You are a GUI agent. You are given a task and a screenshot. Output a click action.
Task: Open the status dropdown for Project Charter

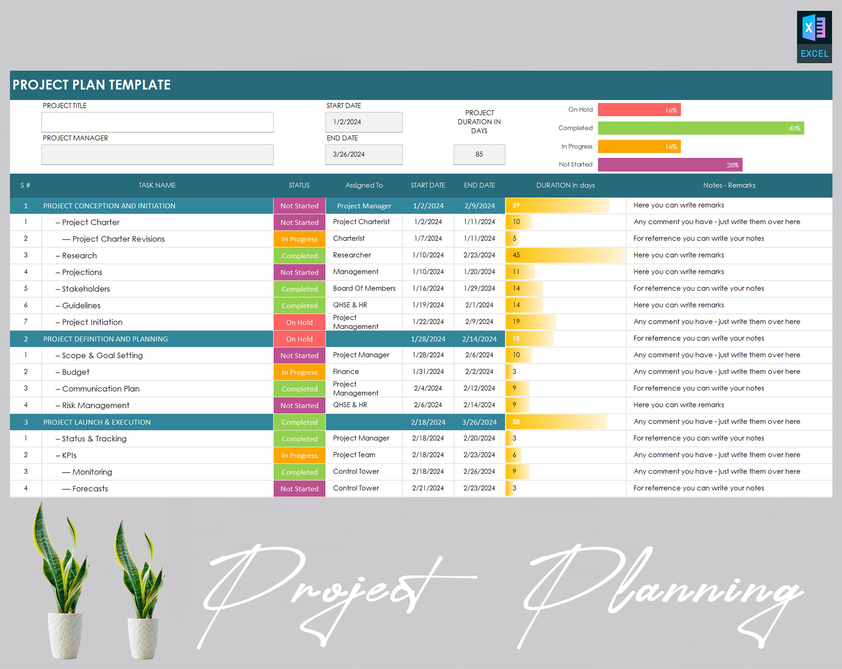[x=299, y=222]
